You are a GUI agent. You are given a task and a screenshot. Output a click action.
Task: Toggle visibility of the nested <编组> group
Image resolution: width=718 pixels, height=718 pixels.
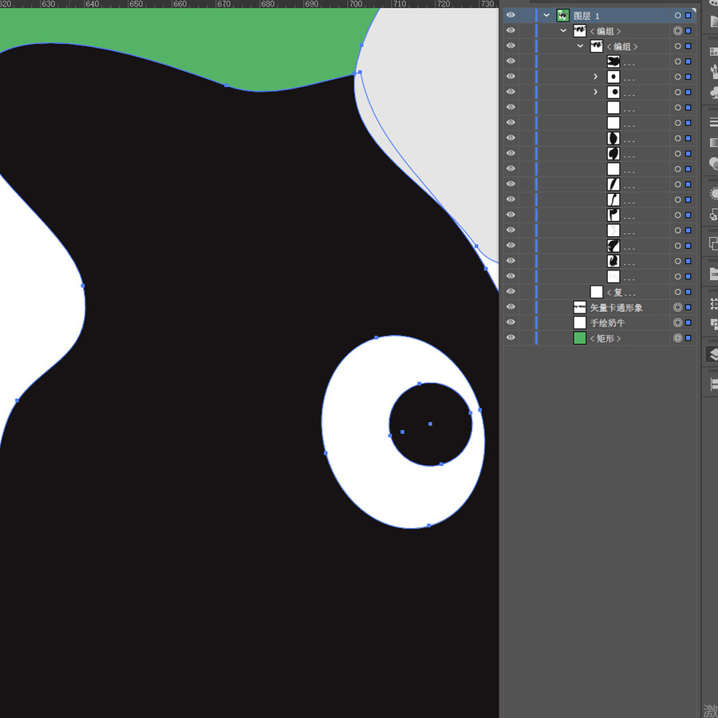coord(511,45)
